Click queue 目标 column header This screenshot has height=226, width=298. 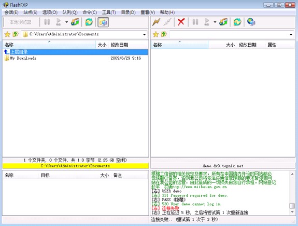coord(57,175)
